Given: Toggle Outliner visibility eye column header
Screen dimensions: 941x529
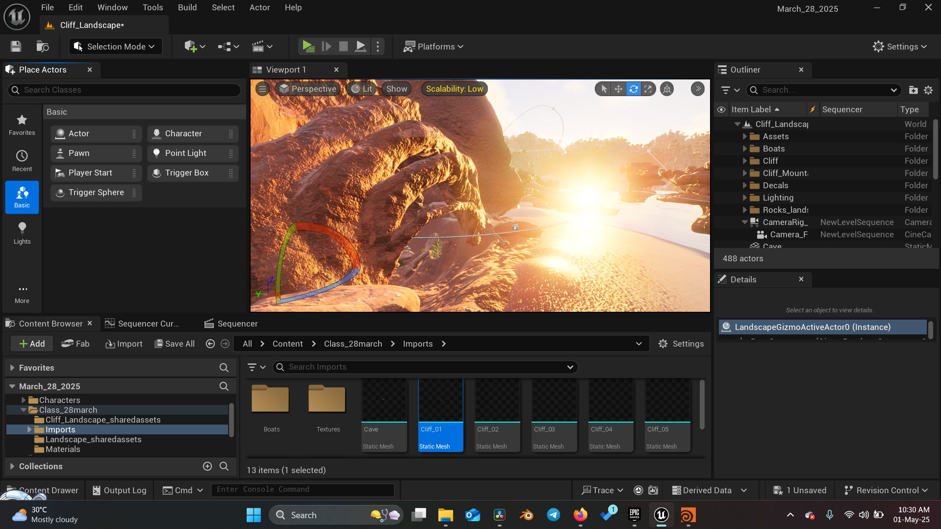Looking at the screenshot, I should 721,109.
